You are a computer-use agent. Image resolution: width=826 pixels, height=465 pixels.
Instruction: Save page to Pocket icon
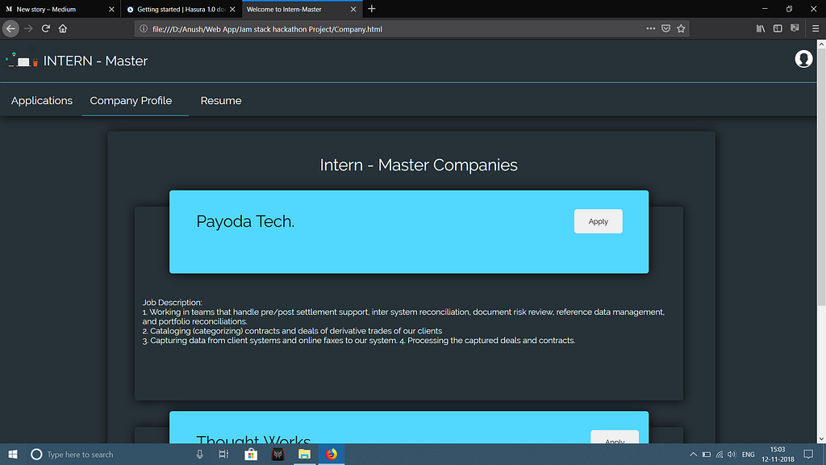pos(665,28)
